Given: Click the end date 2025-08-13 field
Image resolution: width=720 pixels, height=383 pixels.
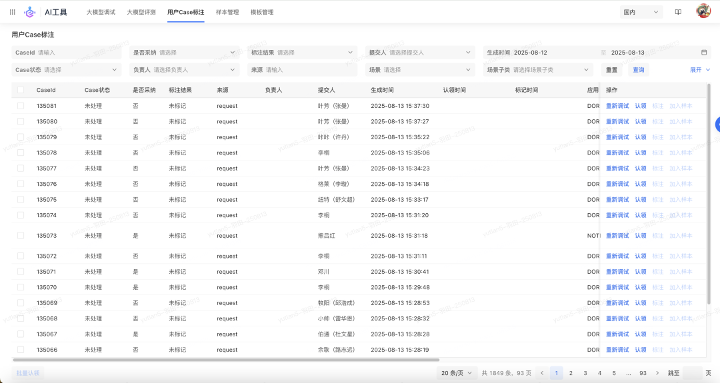Looking at the screenshot, I should click(x=628, y=53).
